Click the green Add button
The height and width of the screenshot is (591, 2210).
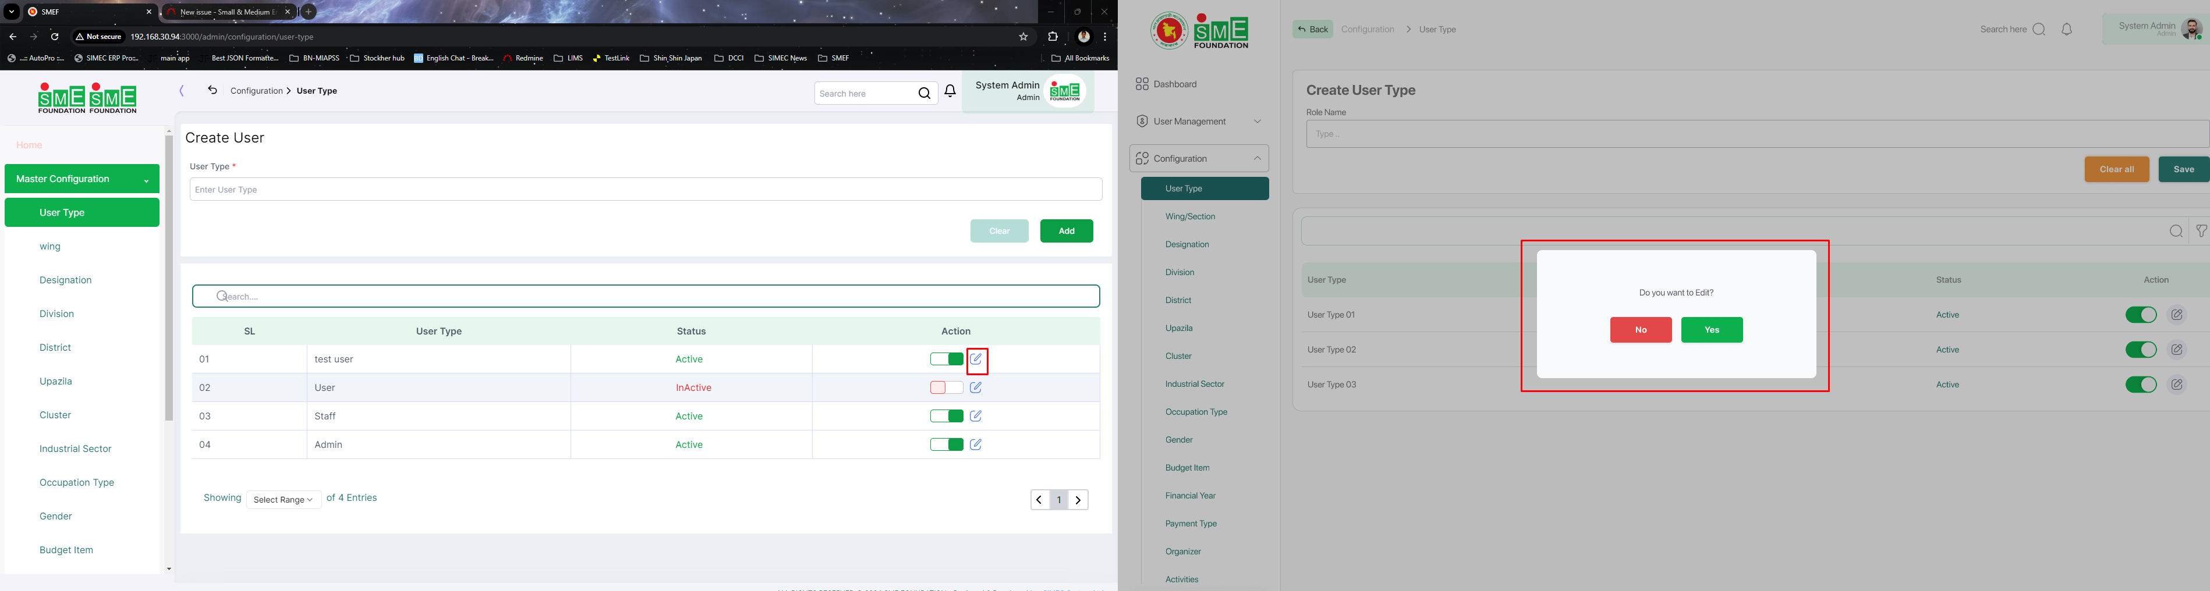tap(1067, 231)
